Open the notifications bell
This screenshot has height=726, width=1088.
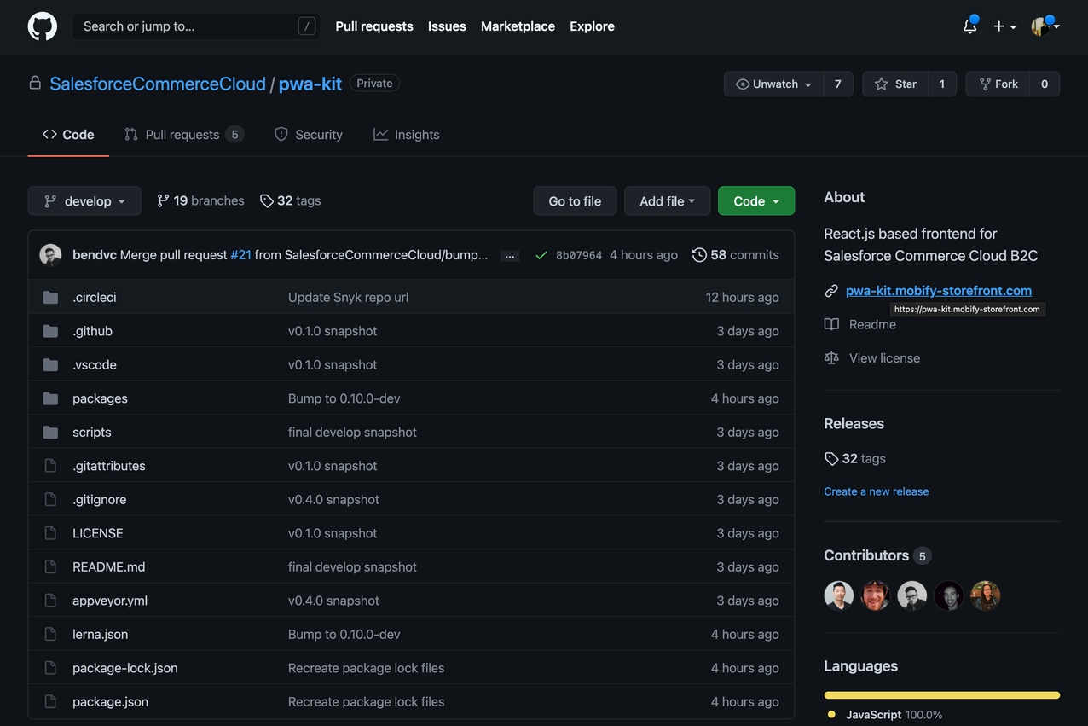point(969,26)
